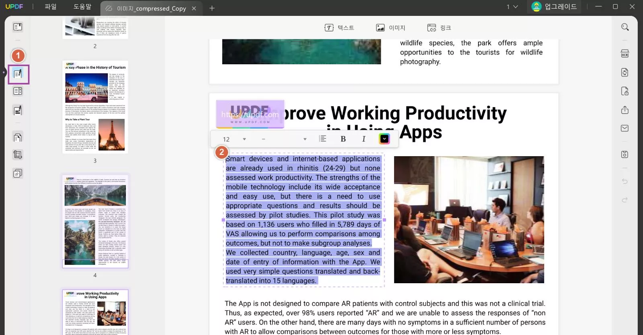Screen dimensions: 643x335
Task: Expand the font family dropdown
Action: pos(305,139)
